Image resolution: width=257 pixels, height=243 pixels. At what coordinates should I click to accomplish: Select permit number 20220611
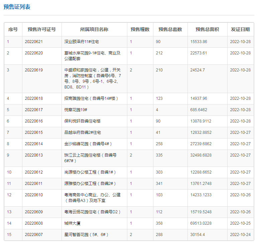[x=34, y=184]
